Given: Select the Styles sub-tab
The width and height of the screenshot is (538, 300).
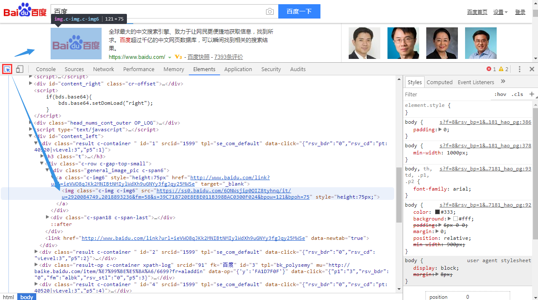Looking at the screenshot, I should click(414, 82).
